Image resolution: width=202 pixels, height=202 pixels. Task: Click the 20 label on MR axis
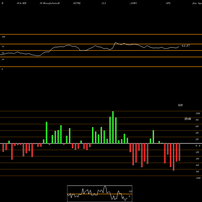pyautogui.click(x=197, y=139)
